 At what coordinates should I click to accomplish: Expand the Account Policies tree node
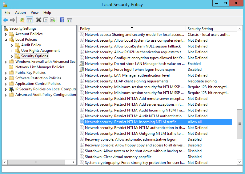point(6,34)
